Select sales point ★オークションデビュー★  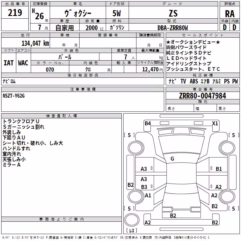[x=193, y=42]
